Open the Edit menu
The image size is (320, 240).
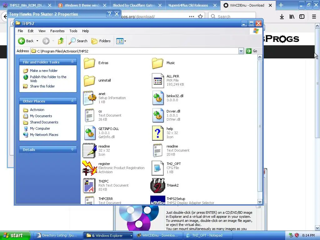[x=31, y=31]
